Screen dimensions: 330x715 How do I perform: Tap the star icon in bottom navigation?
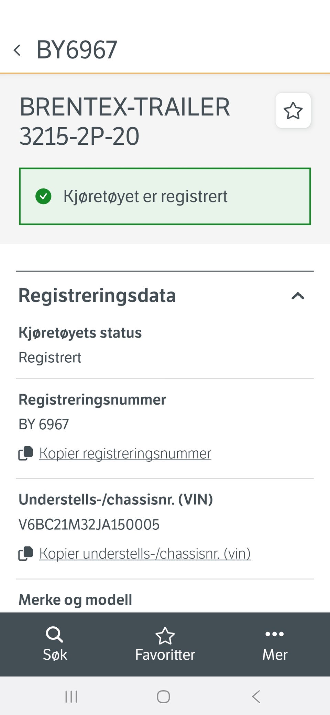point(165,636)
